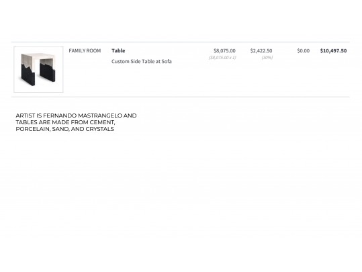The height and width of the screenshot is (272, 362).
Task: Click the (30%) markup percentage
Action: click(x=267, y=58)
